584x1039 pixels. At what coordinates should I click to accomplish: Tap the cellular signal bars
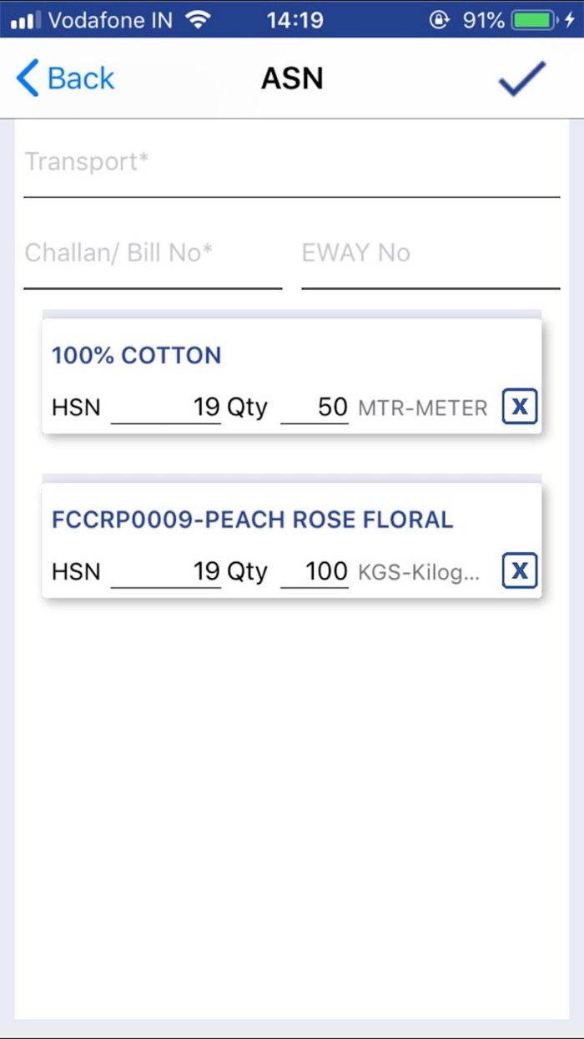point(26,19)
